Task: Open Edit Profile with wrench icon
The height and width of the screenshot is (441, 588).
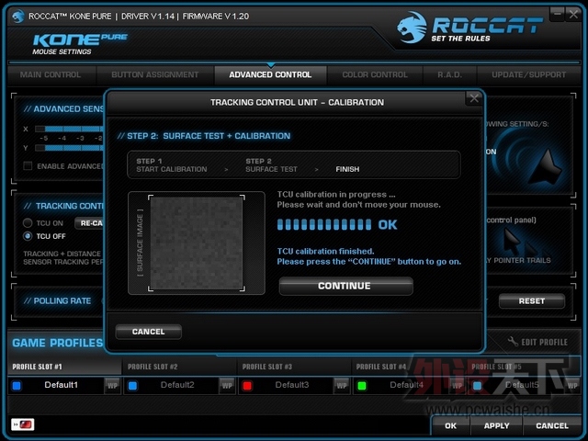Action: point(537,342)
